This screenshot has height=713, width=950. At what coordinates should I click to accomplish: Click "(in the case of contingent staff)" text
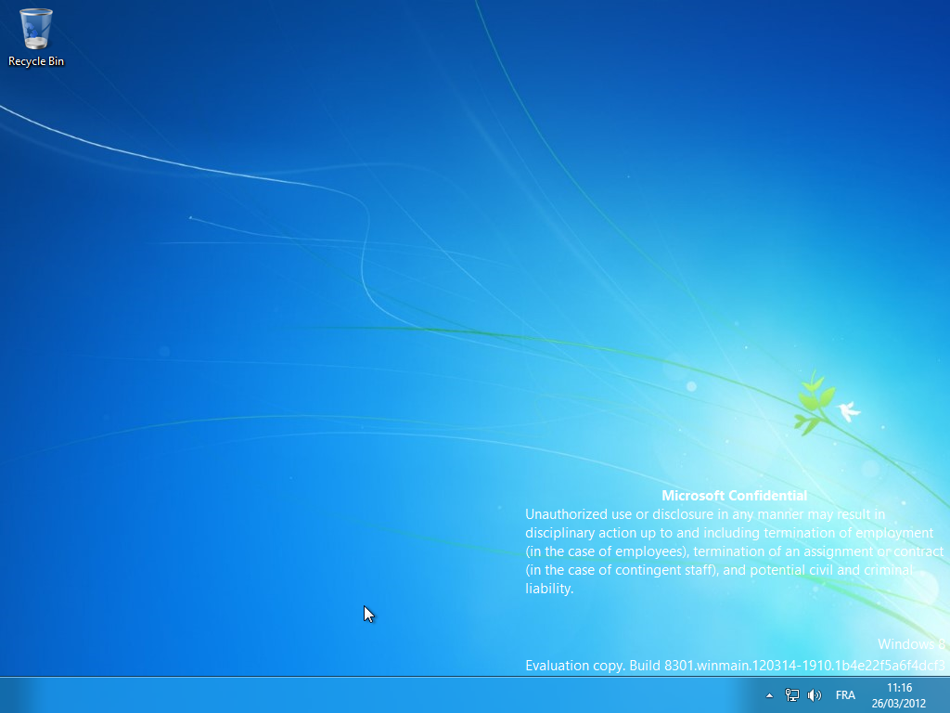tap(621, 570)
